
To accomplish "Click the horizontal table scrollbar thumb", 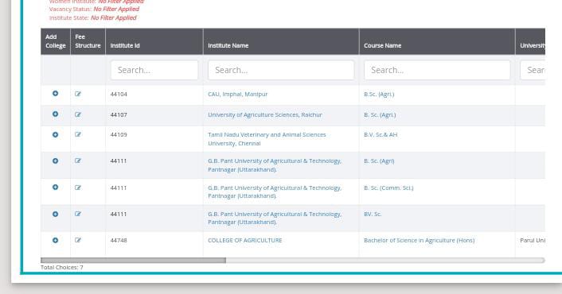I will 133,261.
